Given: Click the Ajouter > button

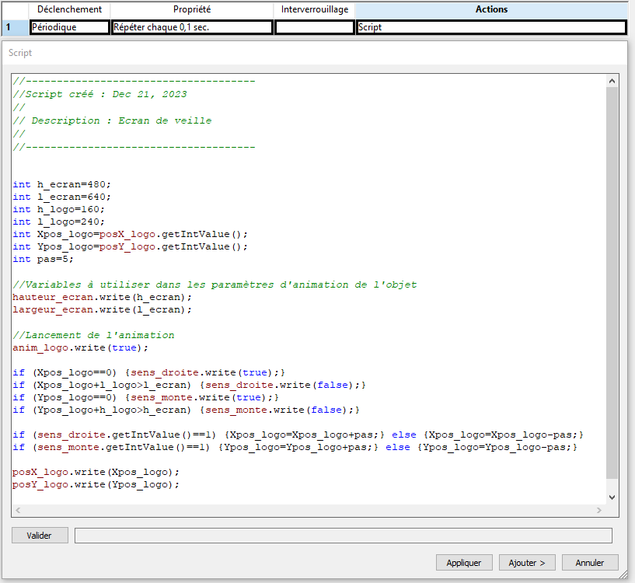Looking at the screenshot, I should (x=526, y=563).
